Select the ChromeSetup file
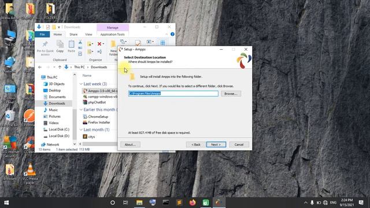The width and height of the screenshot is (370, 208). click(x=95, y=117)
